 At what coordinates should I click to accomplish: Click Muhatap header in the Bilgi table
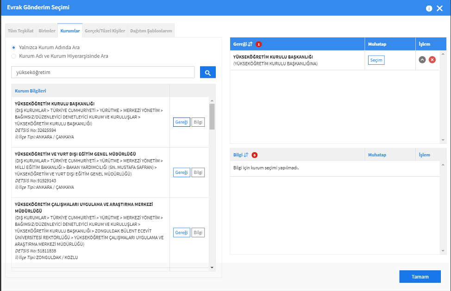tap(377, 155)
